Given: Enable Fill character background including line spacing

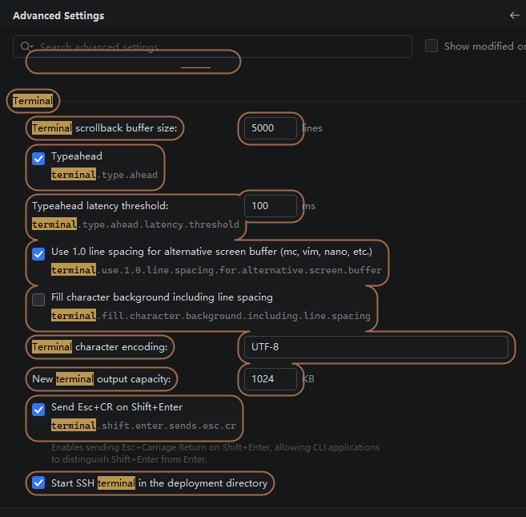Looking at the screenshot, I should pyautogui.click(x=38, y=300).
